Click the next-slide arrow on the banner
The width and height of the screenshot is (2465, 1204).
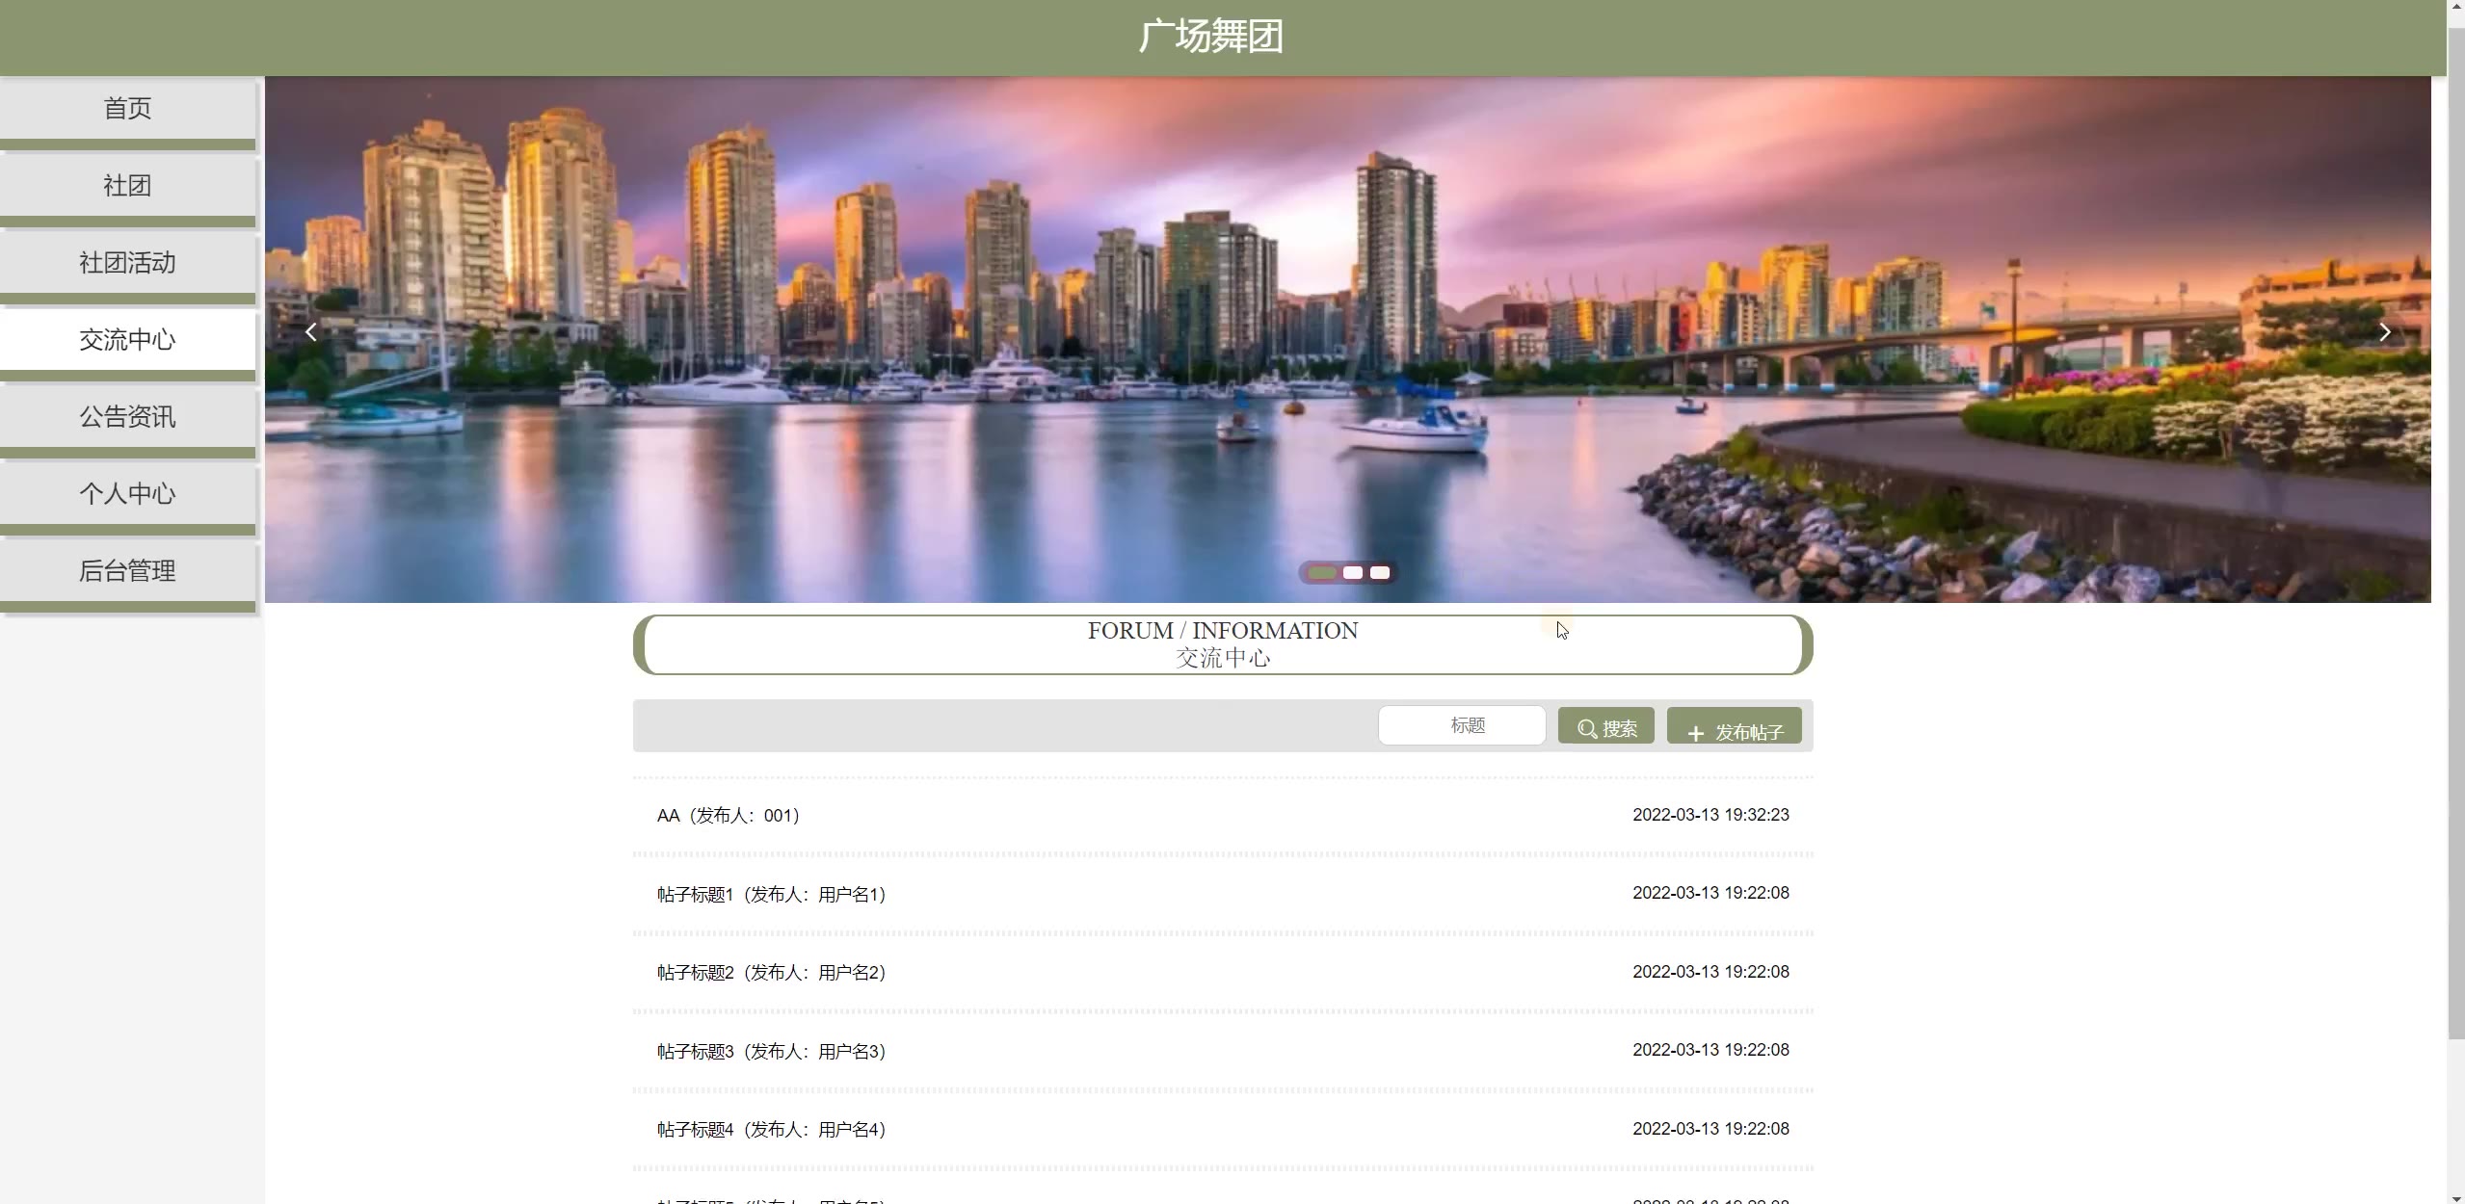(2384, 332)
